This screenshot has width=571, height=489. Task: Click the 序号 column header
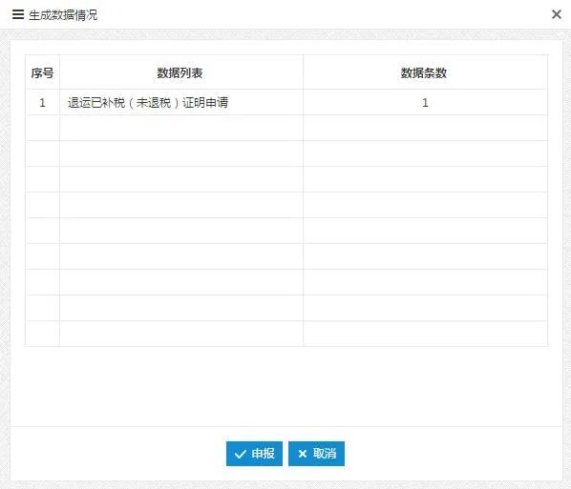pos(43,72)
